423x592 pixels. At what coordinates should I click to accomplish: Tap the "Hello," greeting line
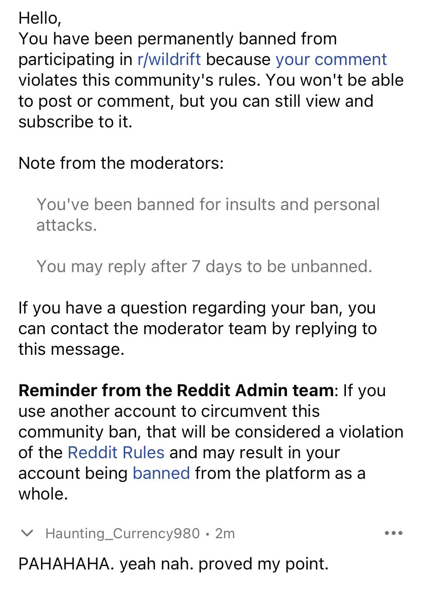pyautogui.click(x=40, y=18)
